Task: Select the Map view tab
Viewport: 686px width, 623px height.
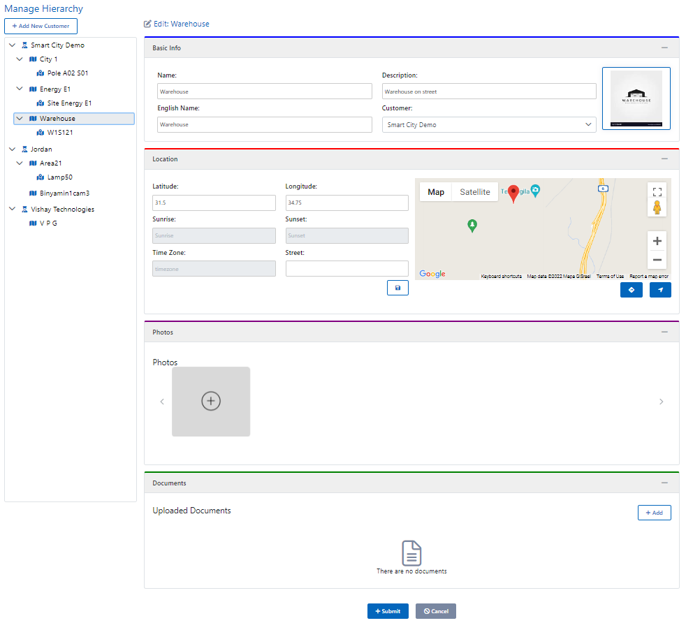Action: pyautogui.click(x=436, y=192)
